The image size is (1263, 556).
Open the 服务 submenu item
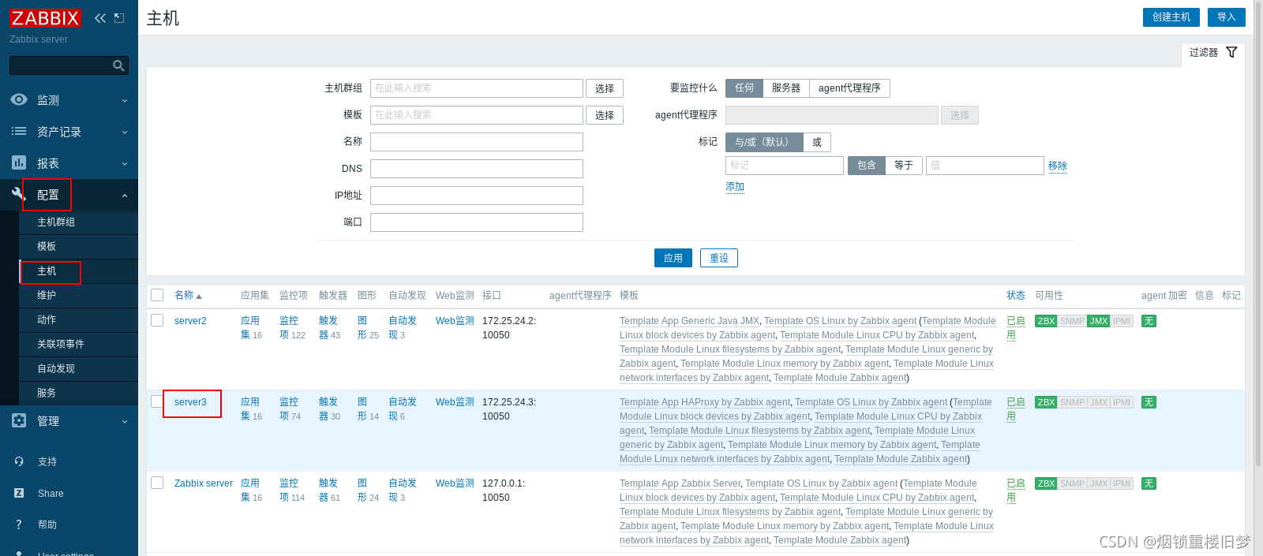pos(78,394)
